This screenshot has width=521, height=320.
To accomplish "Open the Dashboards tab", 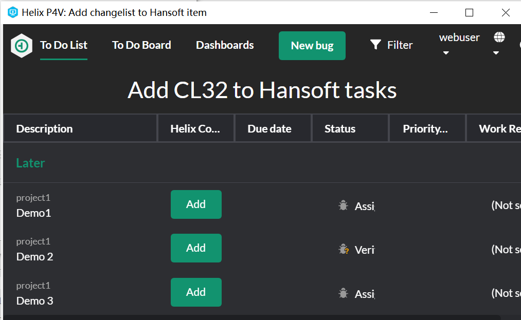I will pos(225,45).
